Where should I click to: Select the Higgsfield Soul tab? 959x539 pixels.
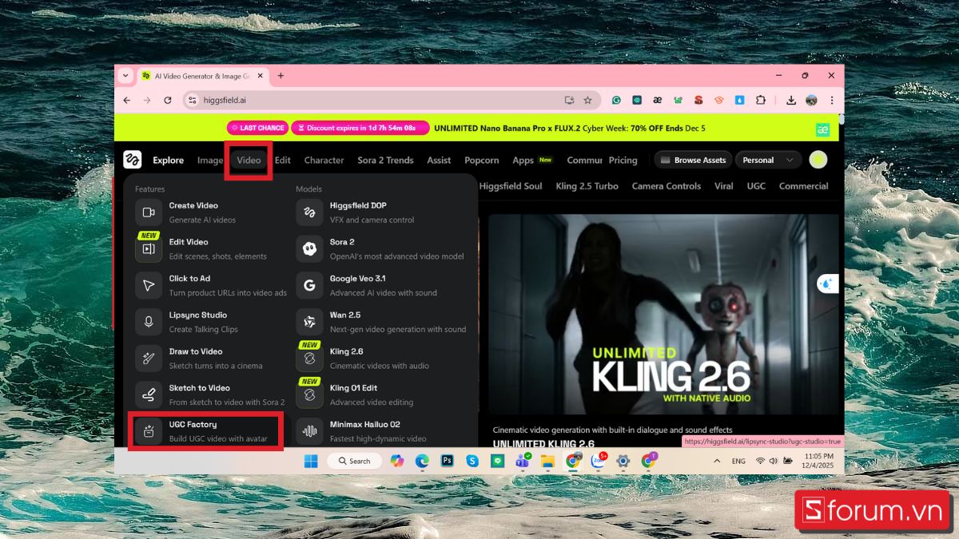[x=511, y=186]
